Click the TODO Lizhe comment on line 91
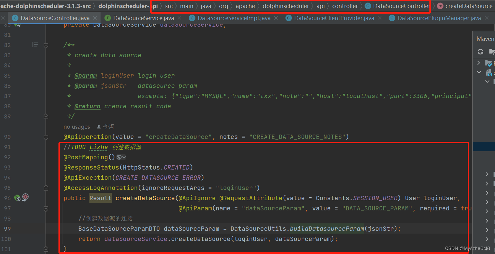The width and height of the screenshot is (495, 254). pyautogui.click(x=102, y=147)
